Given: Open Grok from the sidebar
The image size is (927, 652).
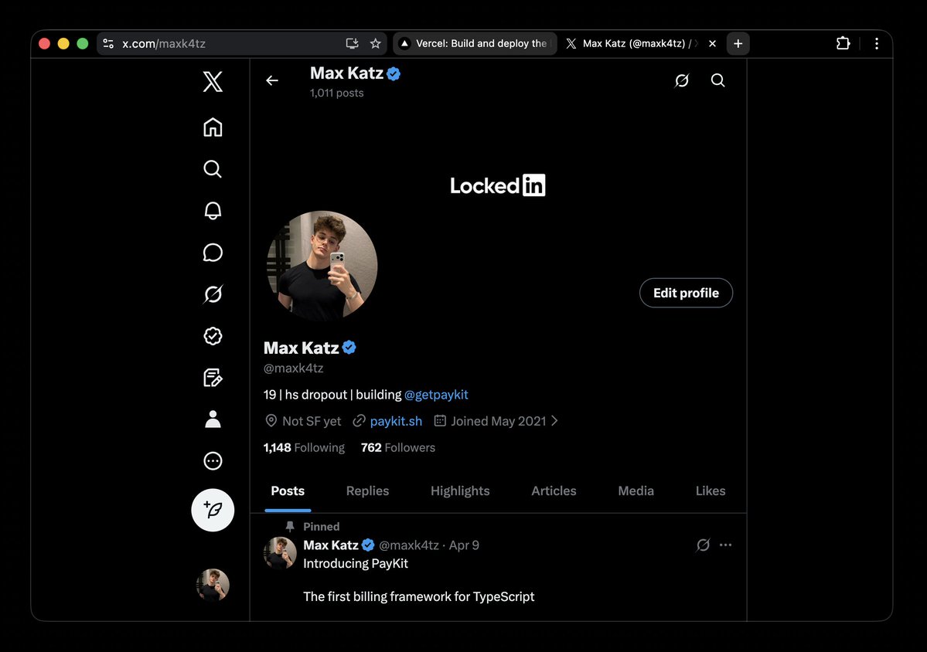Looking at the screenshot, I should 213,294.
